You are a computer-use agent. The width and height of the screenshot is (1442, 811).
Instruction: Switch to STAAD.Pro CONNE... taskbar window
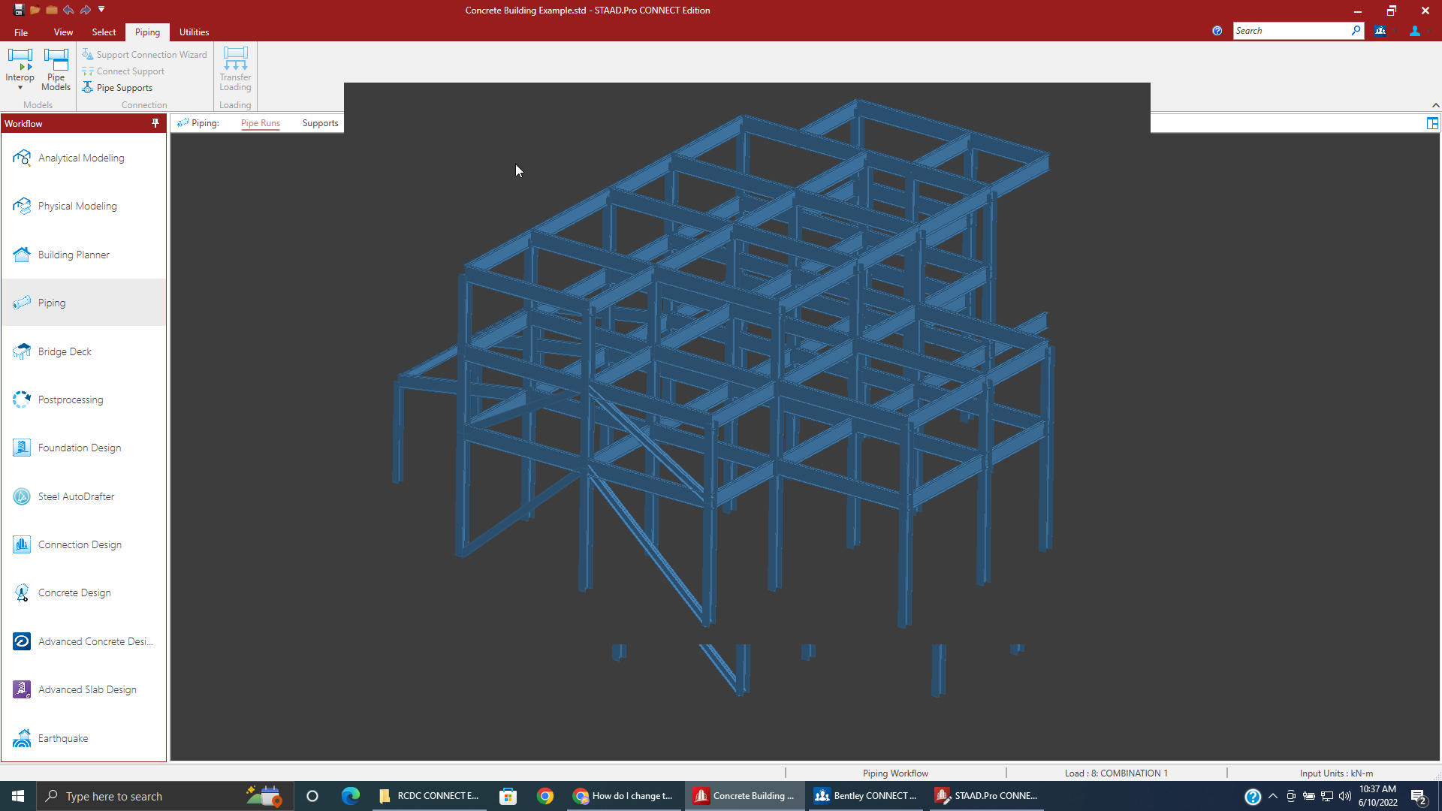[x=986, y=796]
